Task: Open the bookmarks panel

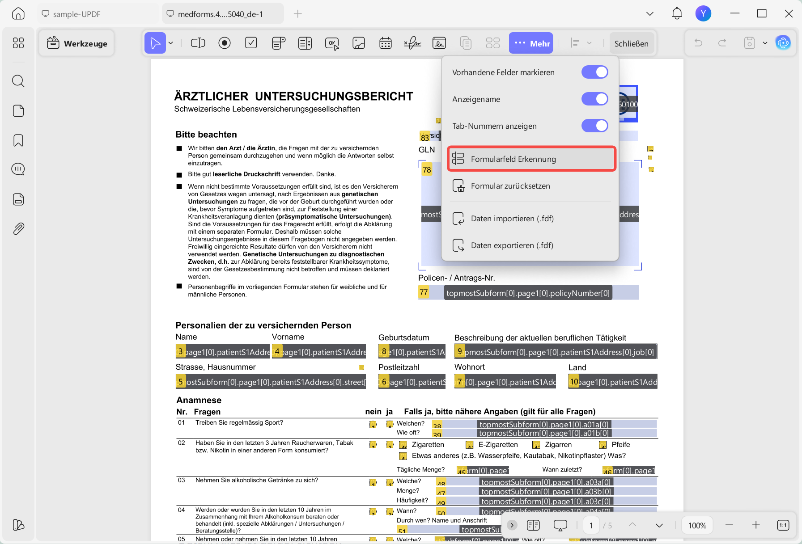Action: (18, 140)
